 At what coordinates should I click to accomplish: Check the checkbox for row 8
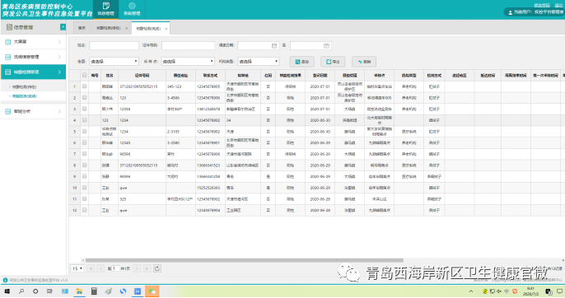coord(84,165)
